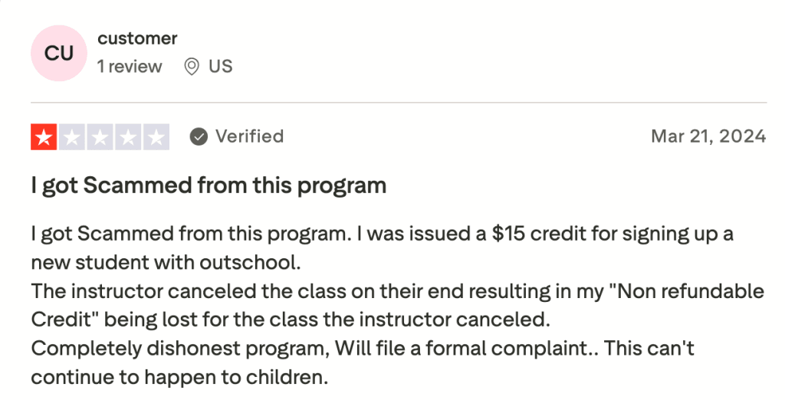Click the fourth grey rating star
This screenshot has width=785, height=400.
pos(128,137)
